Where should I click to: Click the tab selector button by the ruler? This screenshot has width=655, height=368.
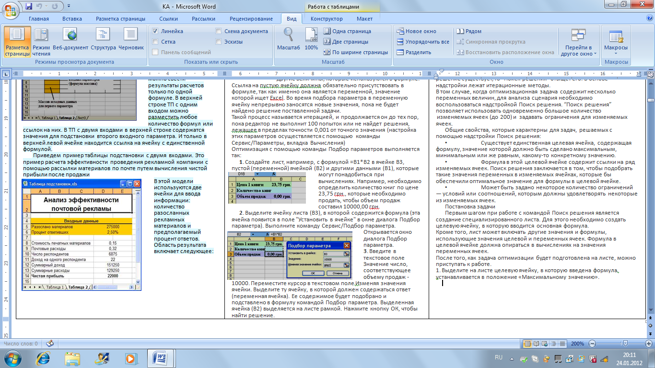(x=6, y=74)
